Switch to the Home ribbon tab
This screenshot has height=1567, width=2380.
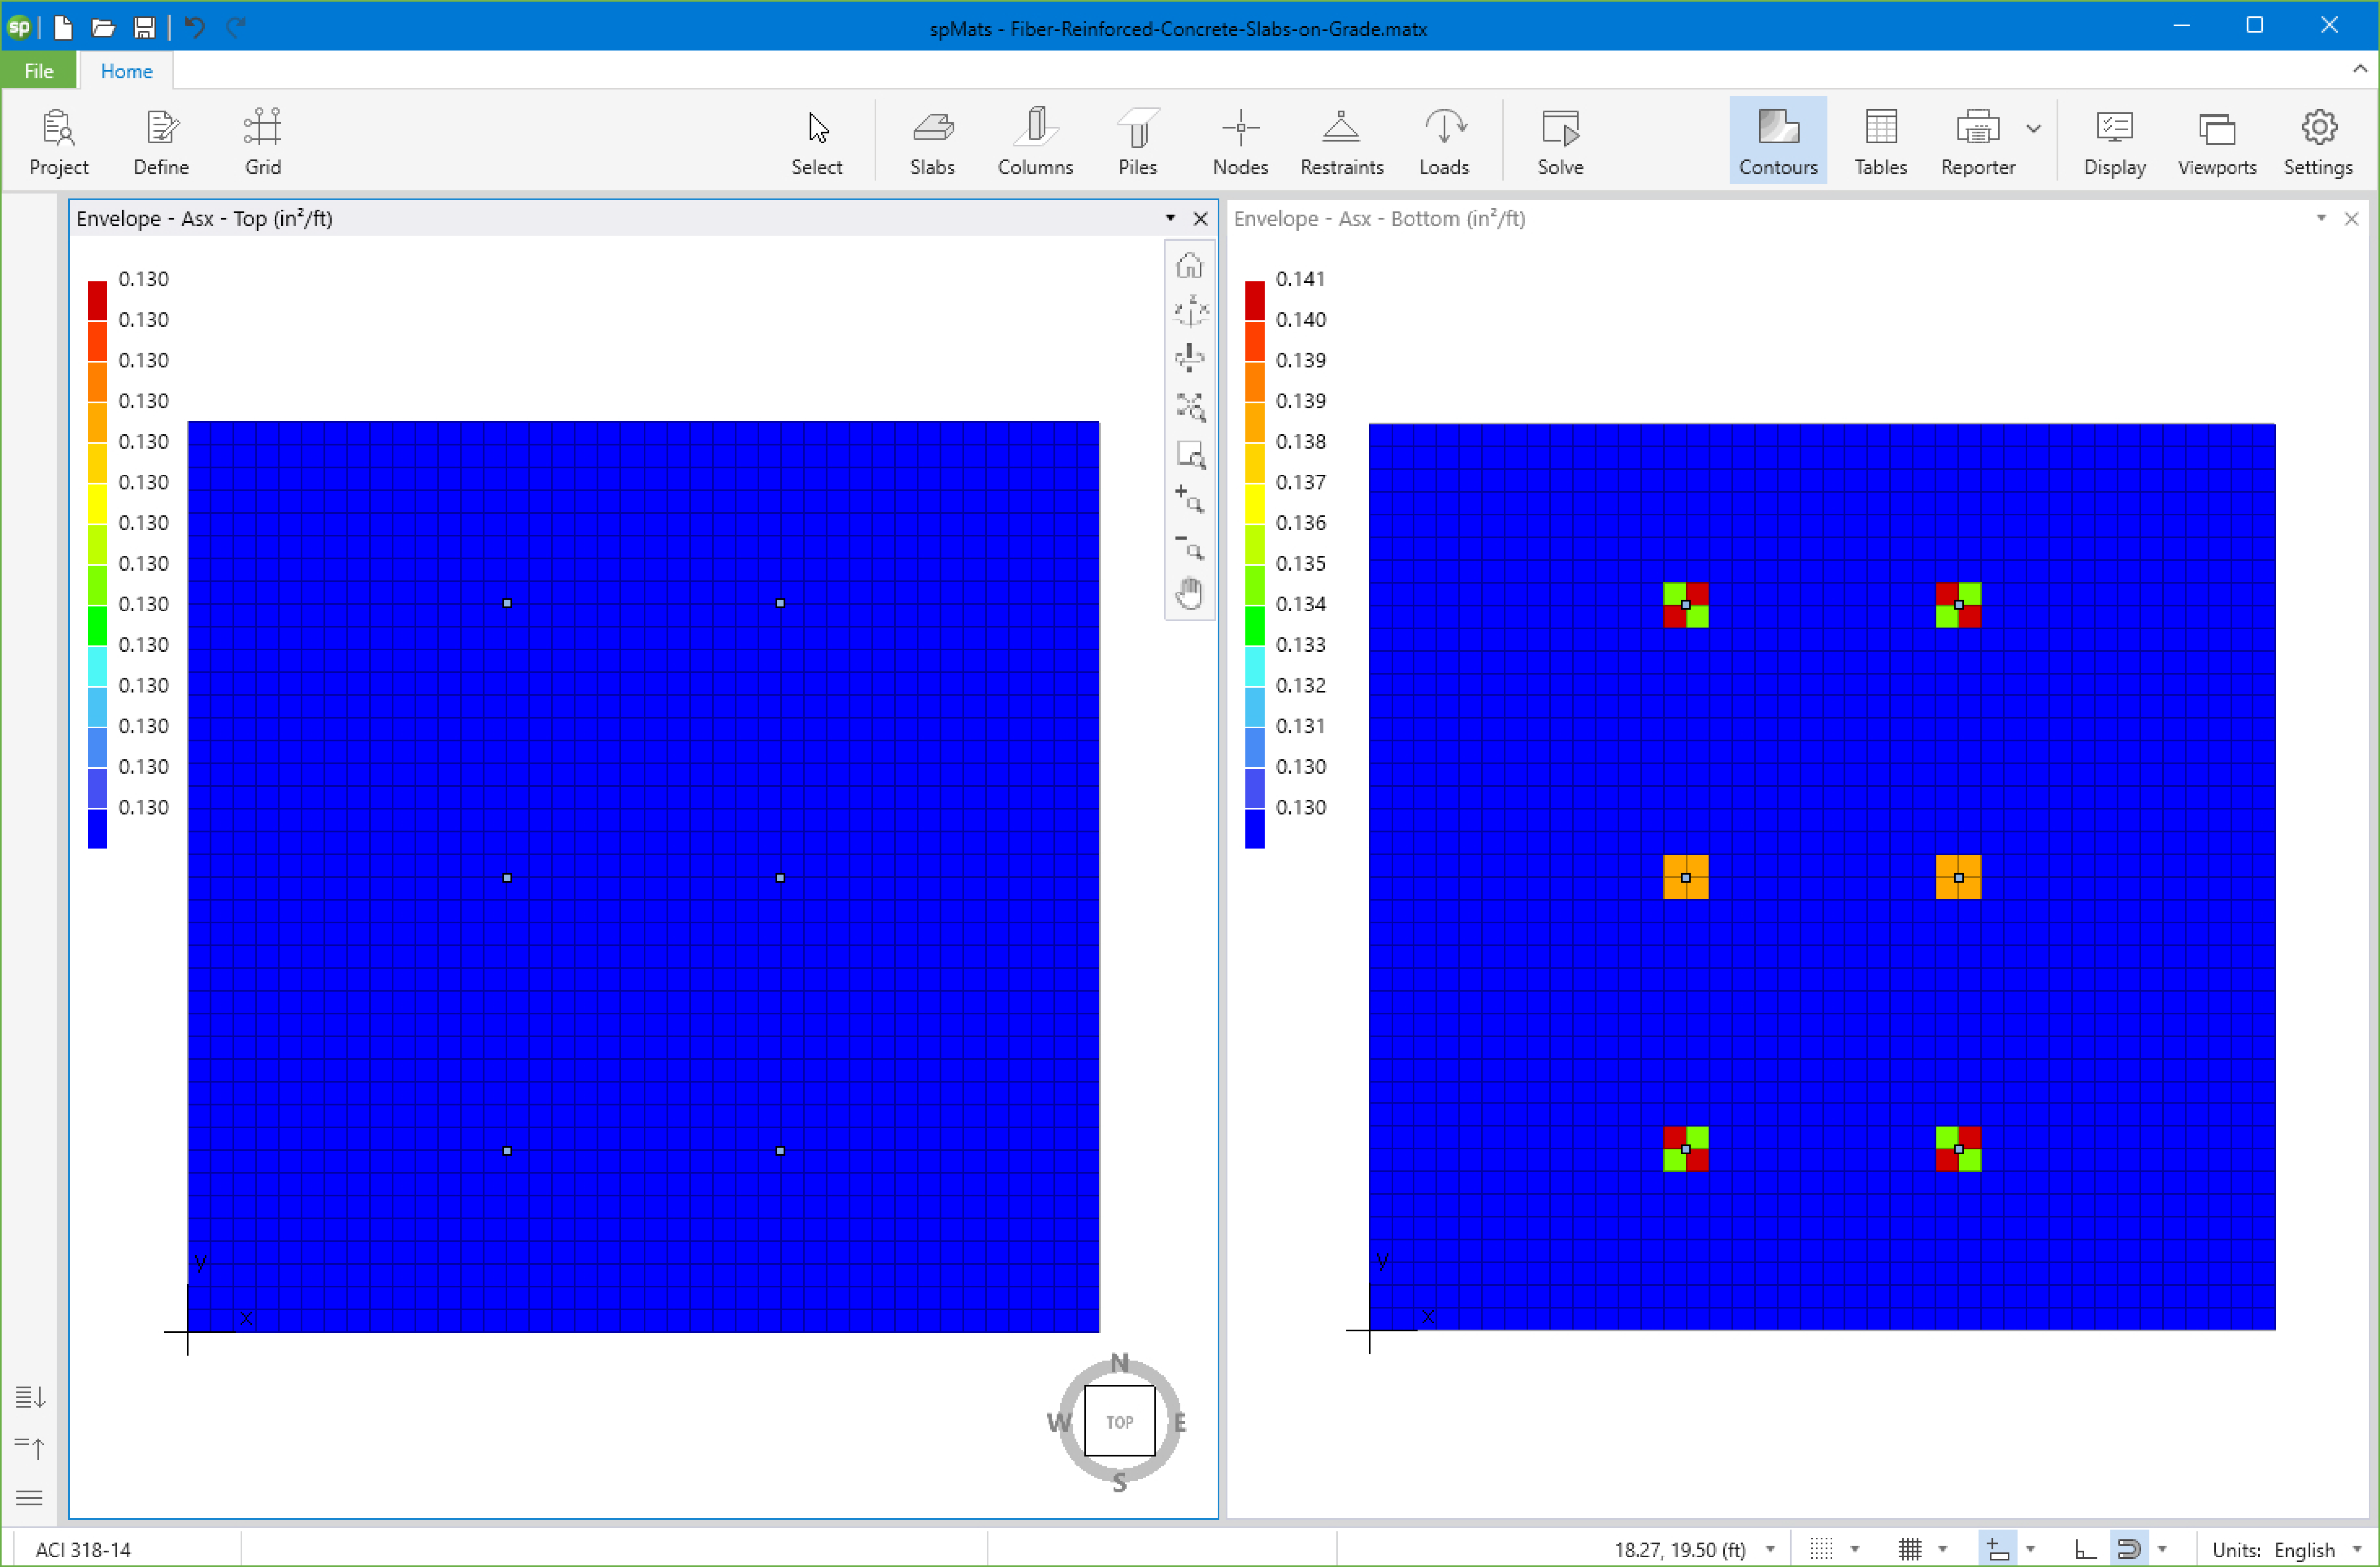pos(126,71)
